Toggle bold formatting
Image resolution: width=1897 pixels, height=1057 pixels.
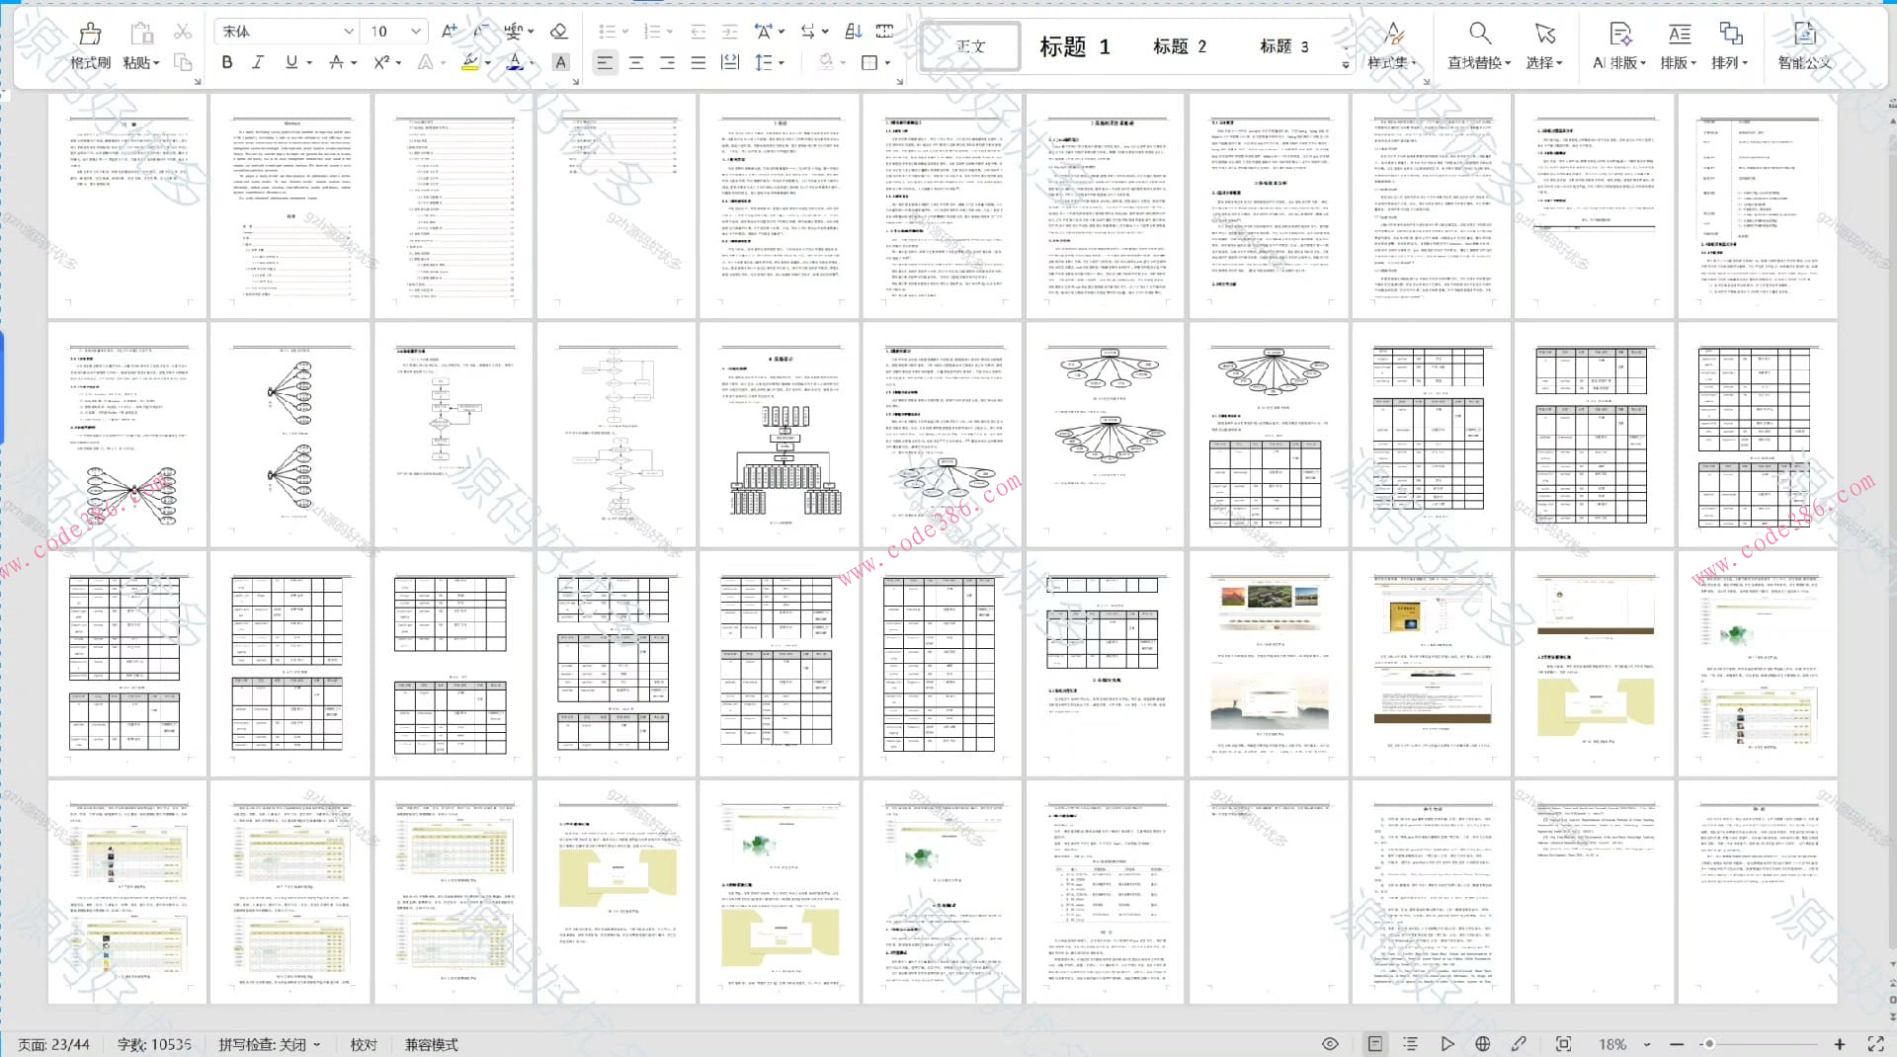pos(227,62)
